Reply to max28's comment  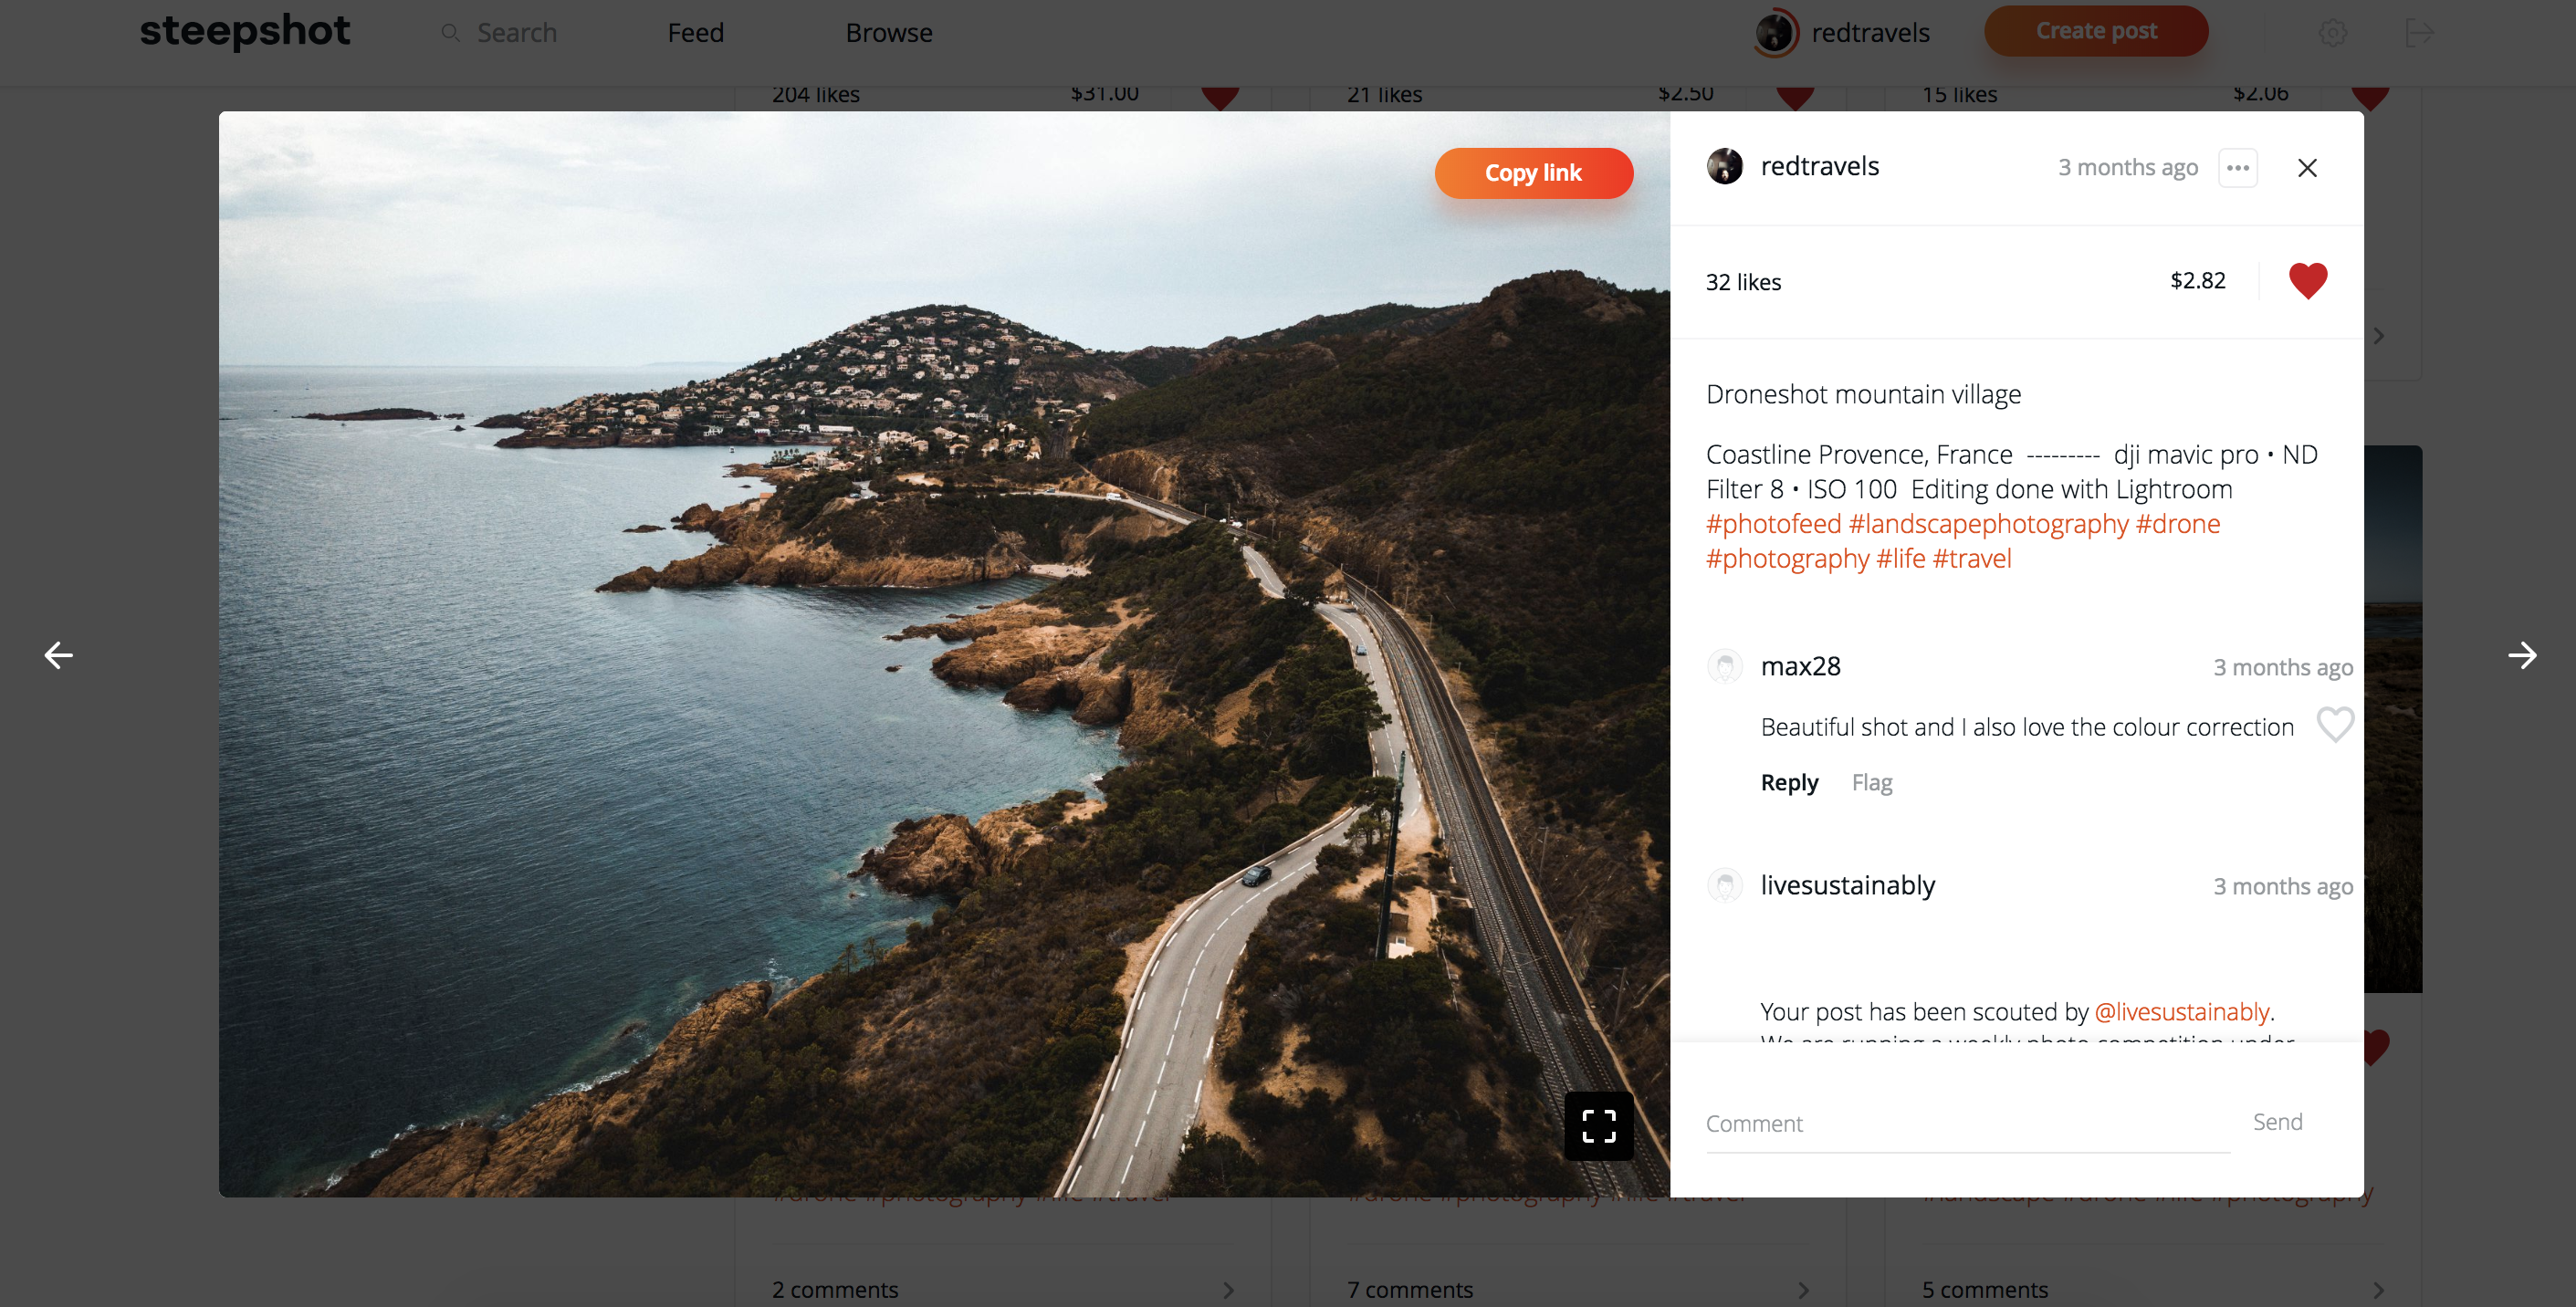1789,782
